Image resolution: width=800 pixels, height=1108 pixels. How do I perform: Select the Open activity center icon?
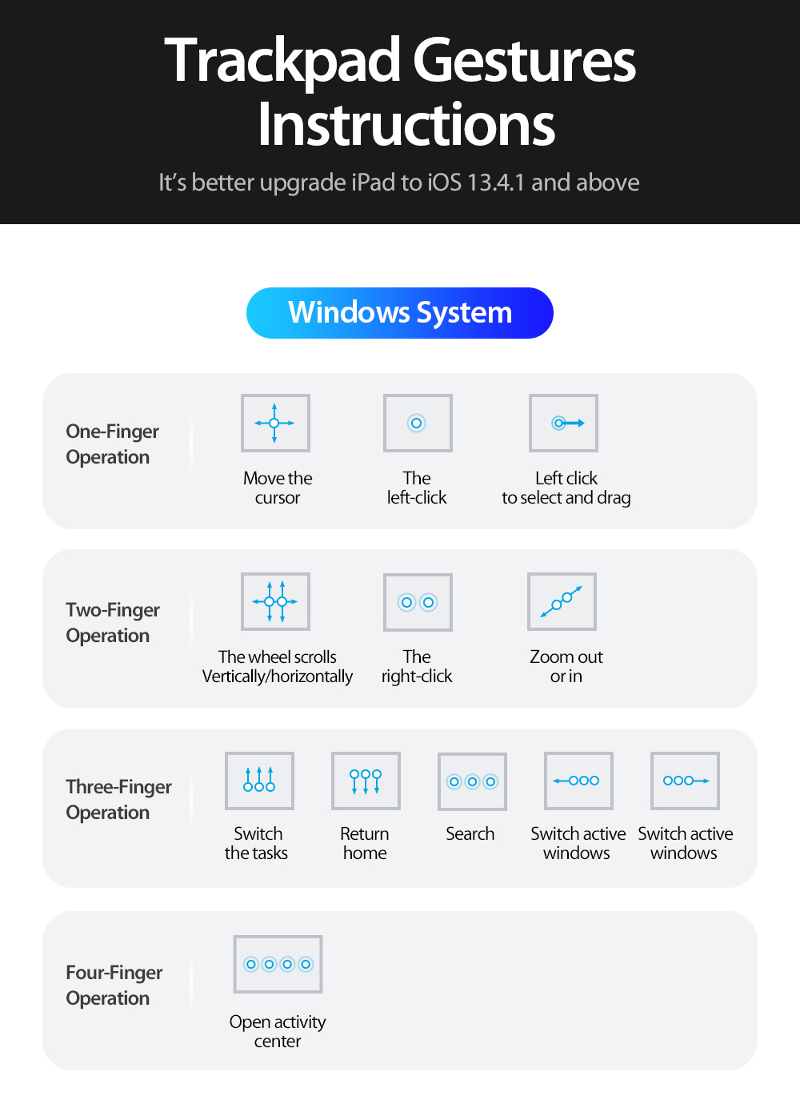point(278,964)
